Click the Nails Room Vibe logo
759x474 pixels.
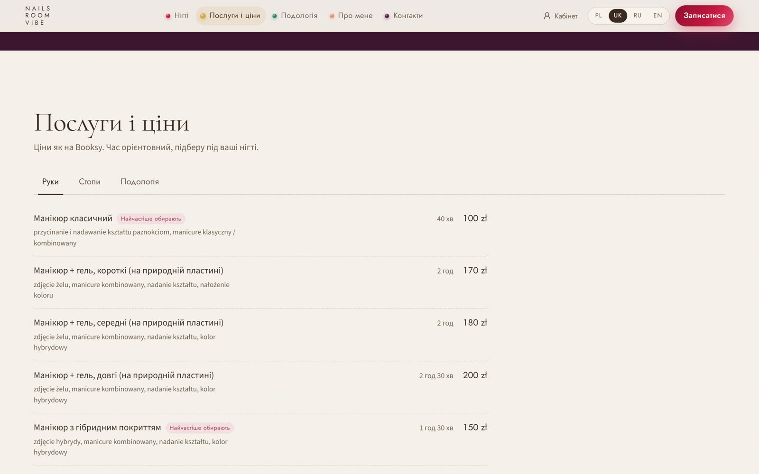pyautogui.click(x=37, y=16)
